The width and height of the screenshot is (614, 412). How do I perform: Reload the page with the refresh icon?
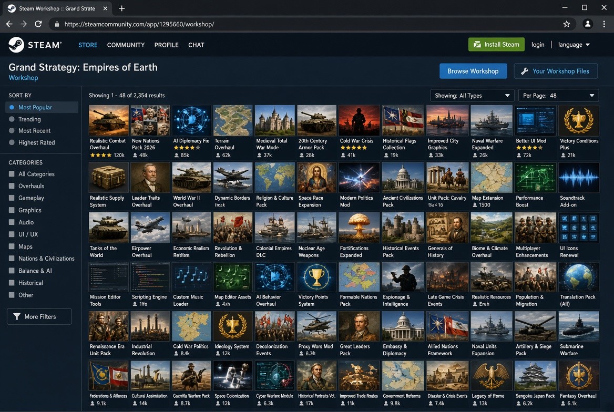coord(38,24)
